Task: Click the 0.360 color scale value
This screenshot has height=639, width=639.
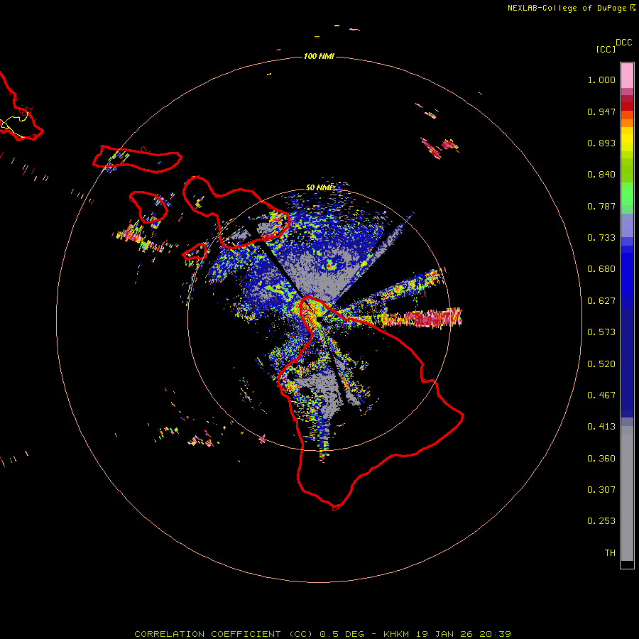Action: click(x=601, y=459)
